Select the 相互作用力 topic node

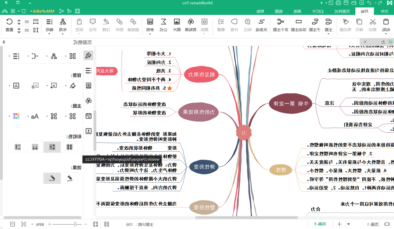click(201, 75)
